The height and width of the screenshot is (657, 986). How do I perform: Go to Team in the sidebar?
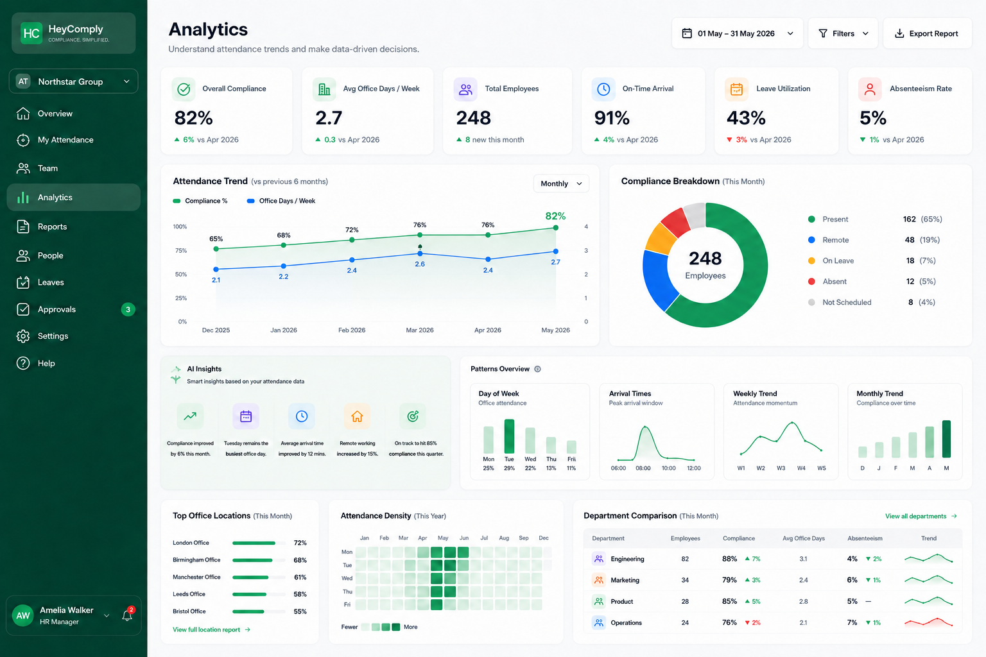pos(74,168)
